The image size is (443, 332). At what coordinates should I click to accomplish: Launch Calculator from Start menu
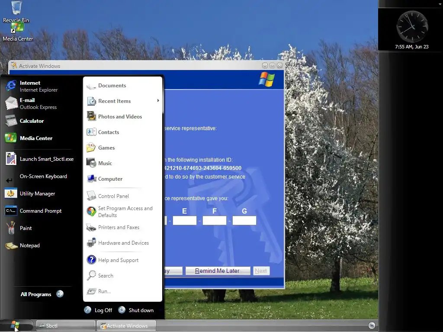(x=32, y=121)
